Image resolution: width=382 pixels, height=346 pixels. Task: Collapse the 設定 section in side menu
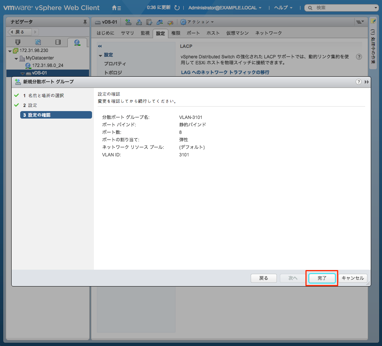coord(100,56)
